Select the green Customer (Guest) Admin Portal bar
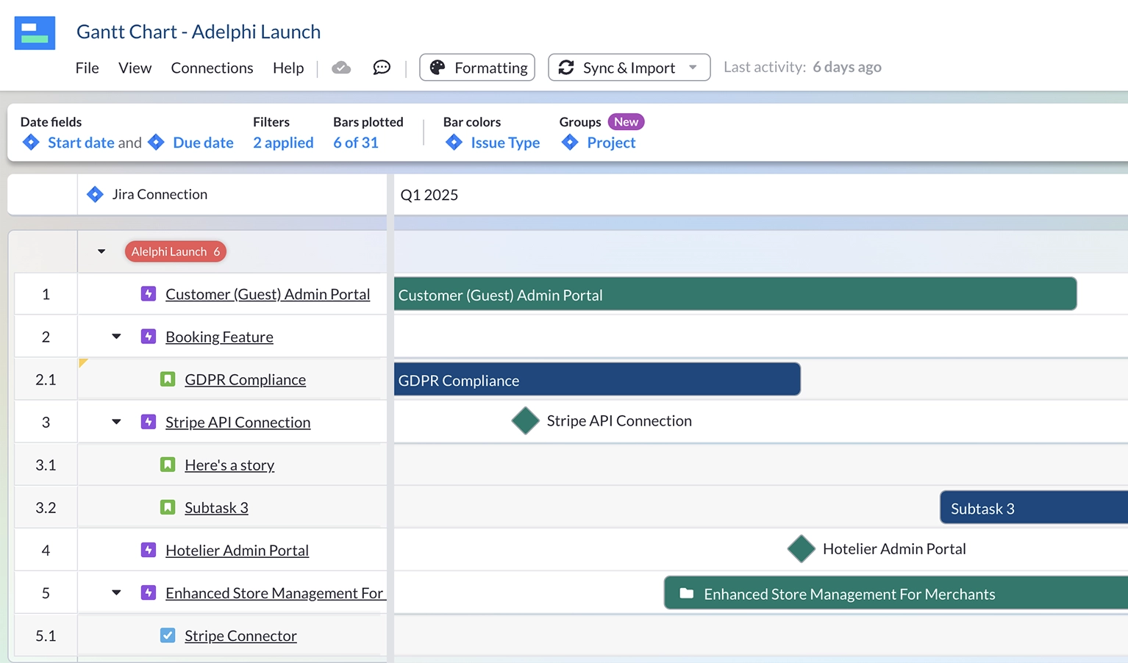 (735, 294)
